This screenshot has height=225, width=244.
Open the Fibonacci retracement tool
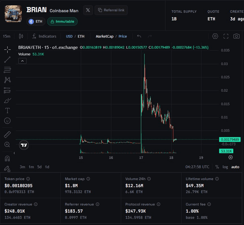coord(7,70)
